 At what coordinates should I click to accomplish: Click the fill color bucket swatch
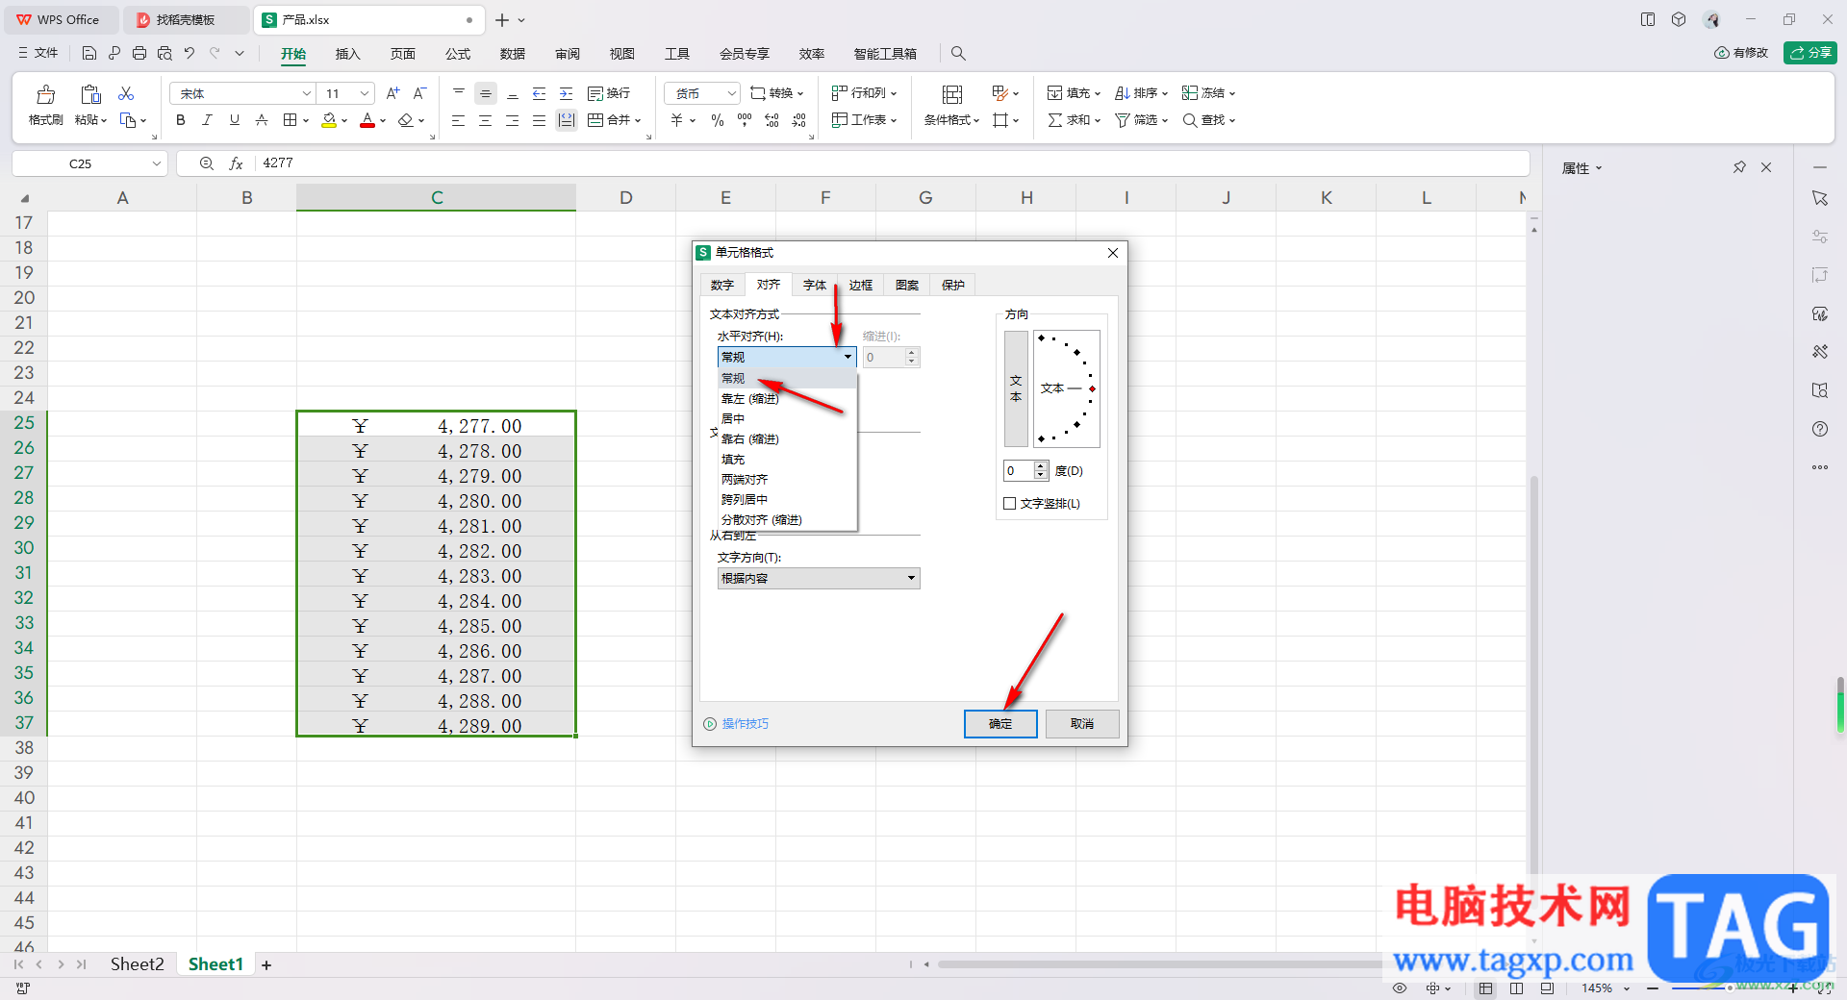(x=329, y=120)
